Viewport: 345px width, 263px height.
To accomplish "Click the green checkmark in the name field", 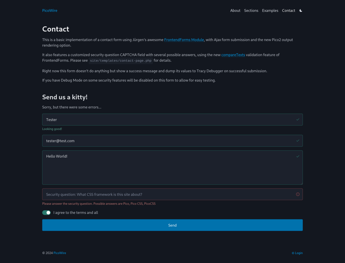I will (x=297, y=119).
